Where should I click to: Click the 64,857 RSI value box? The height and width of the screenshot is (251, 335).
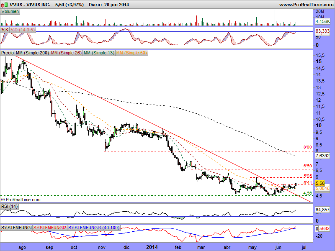coord(322,210)
